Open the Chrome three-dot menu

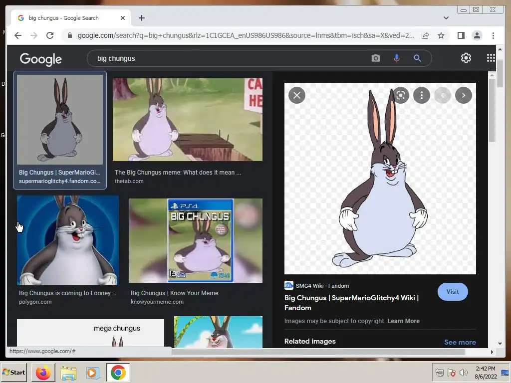(x=493, y=35)
